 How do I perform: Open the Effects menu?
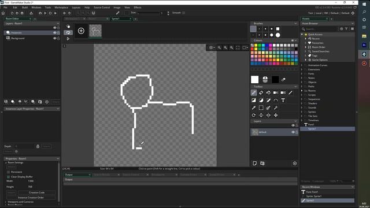[138, 8]
